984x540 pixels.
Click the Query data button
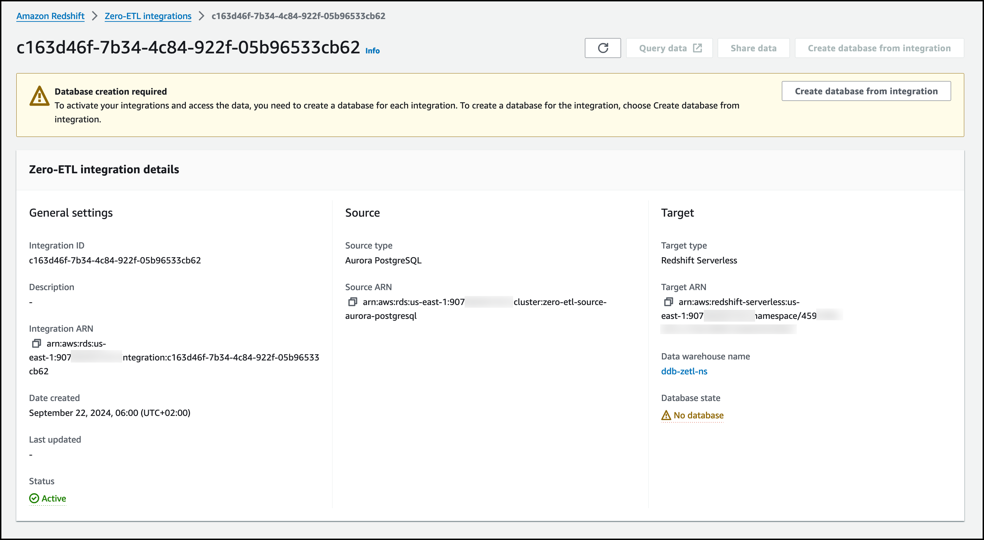click(x=663, y=48)
